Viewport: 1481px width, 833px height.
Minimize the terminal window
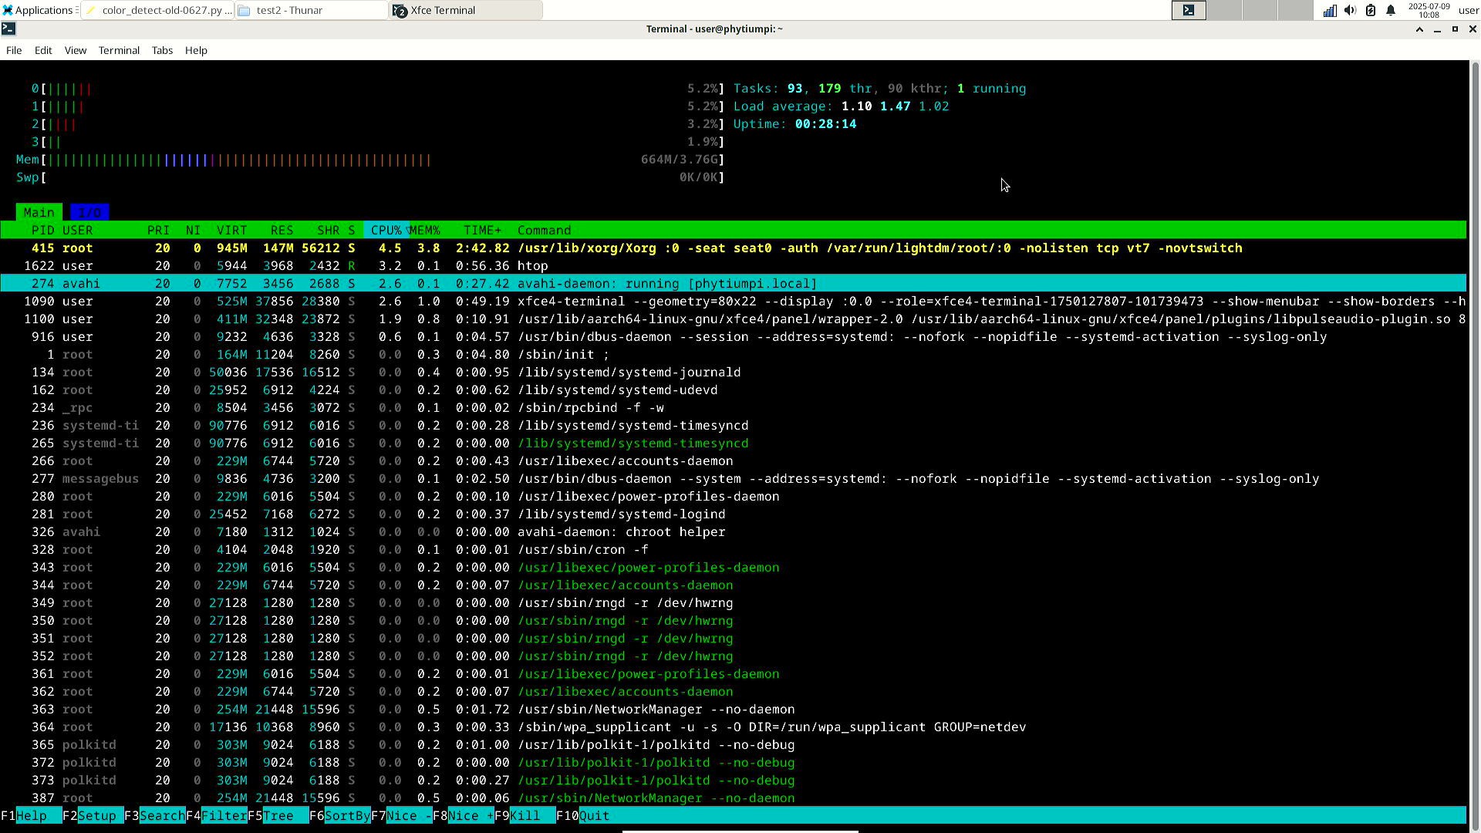(x=1437, y=29)
